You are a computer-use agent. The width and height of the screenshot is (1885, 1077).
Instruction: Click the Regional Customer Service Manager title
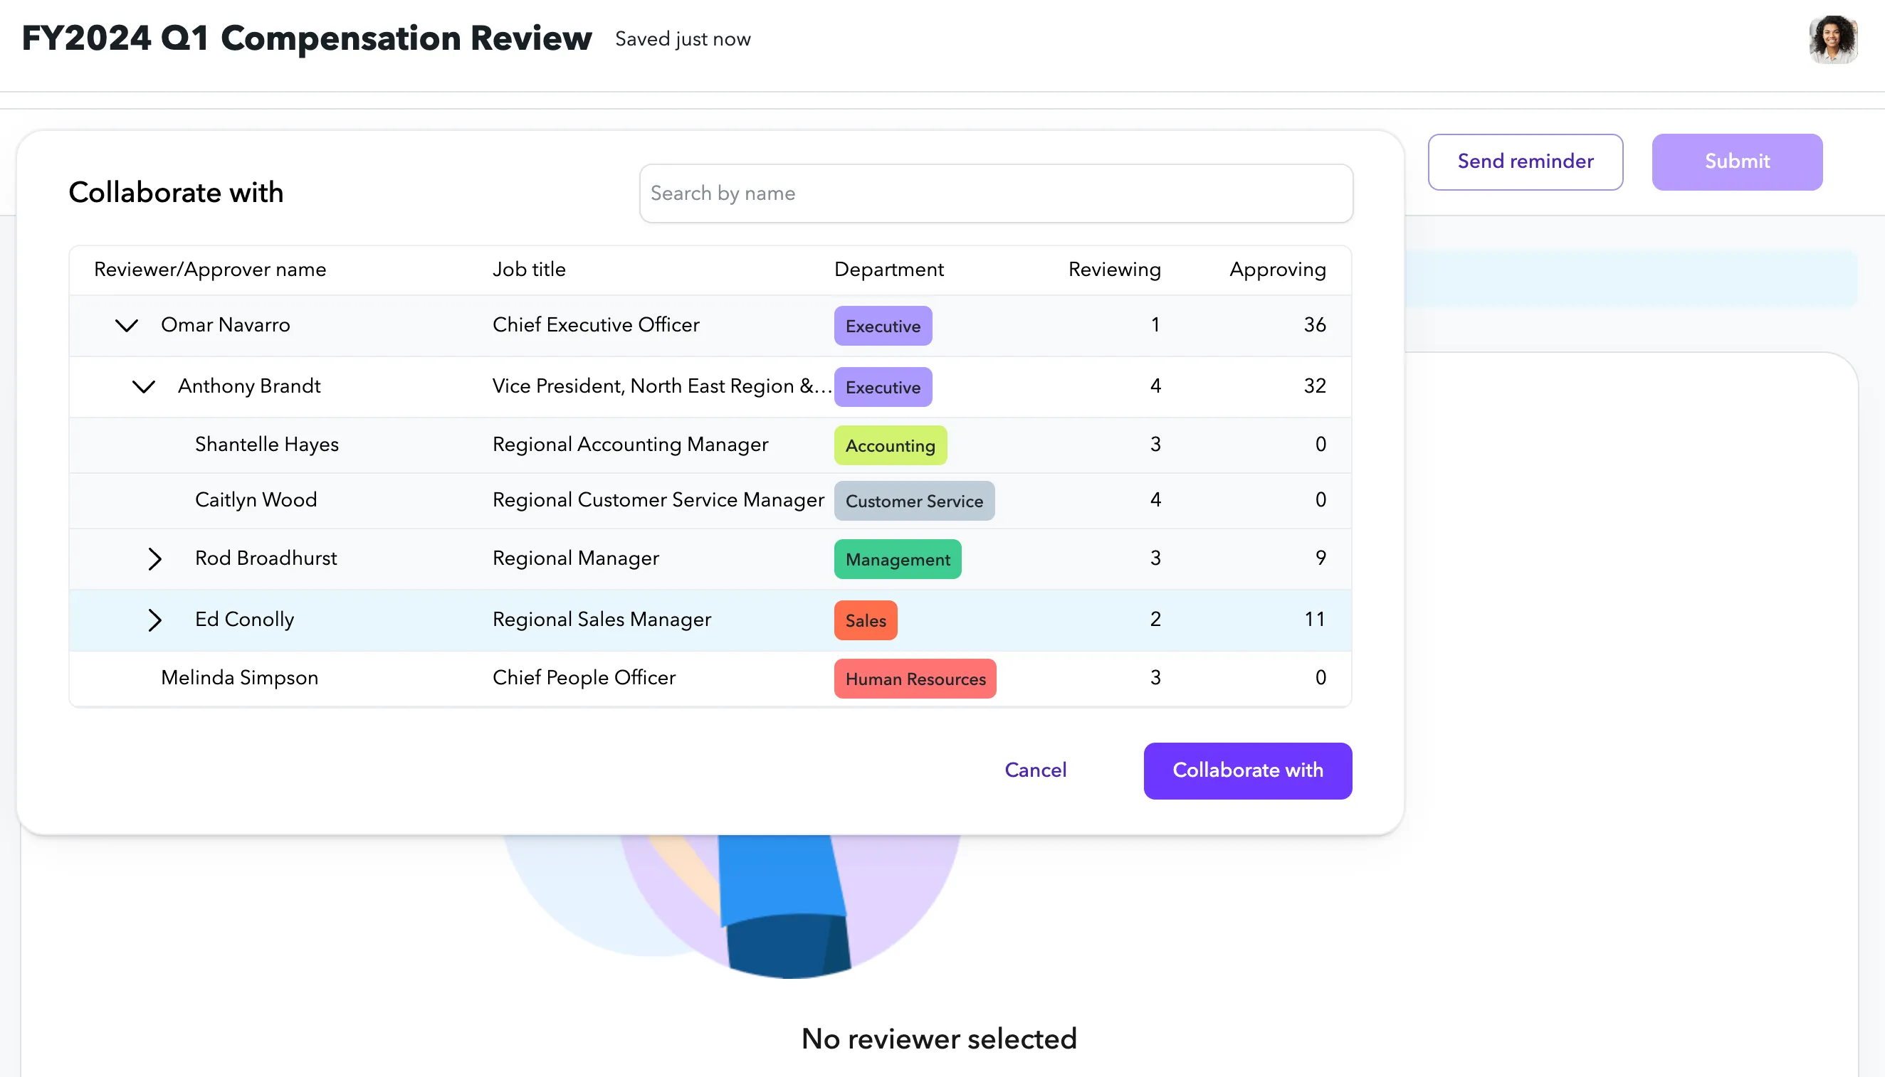658,500
